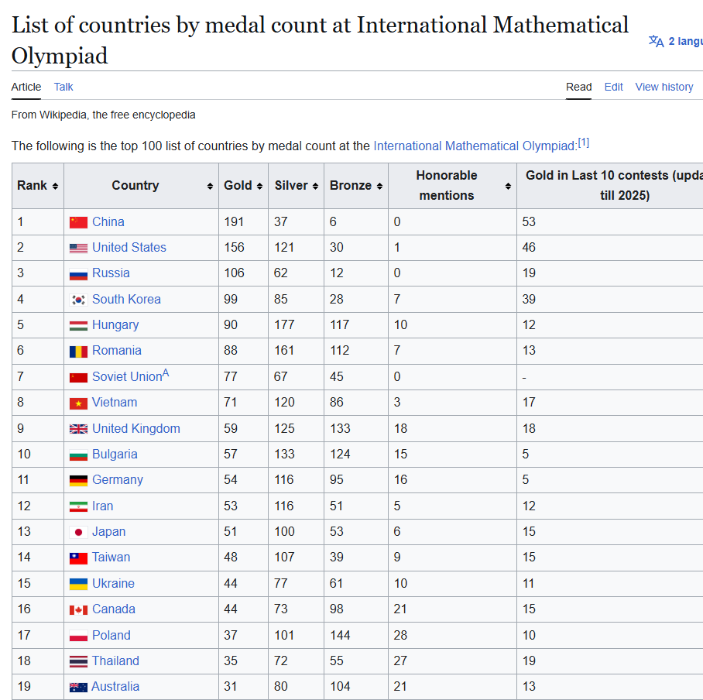This screenshot has height=700, width=703.
Task: Open the Soviet Union country link
Action: coord(126,377)
